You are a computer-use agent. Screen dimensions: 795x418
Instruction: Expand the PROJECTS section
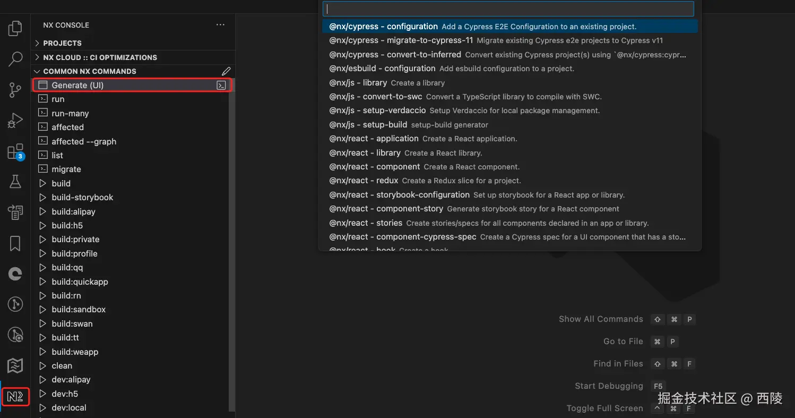(62, 43)
